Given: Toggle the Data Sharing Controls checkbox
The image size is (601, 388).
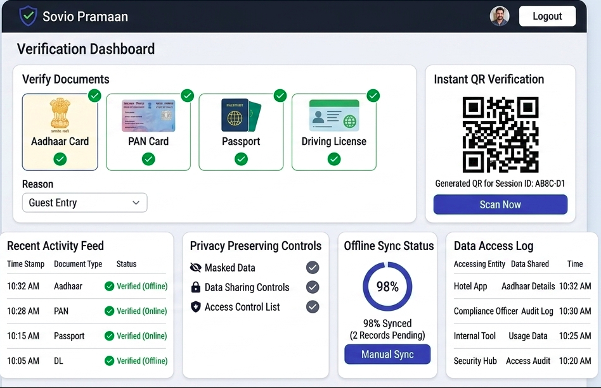Looking at the screenshot, I should coord(313,287).
